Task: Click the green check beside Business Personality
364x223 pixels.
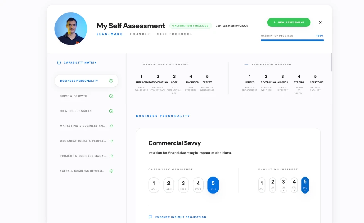Action: [111, 81]
